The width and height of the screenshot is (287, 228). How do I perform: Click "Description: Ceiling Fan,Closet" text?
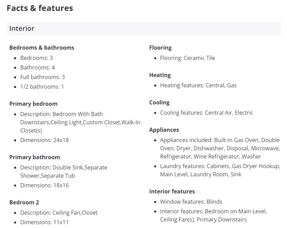click(59, 213)
